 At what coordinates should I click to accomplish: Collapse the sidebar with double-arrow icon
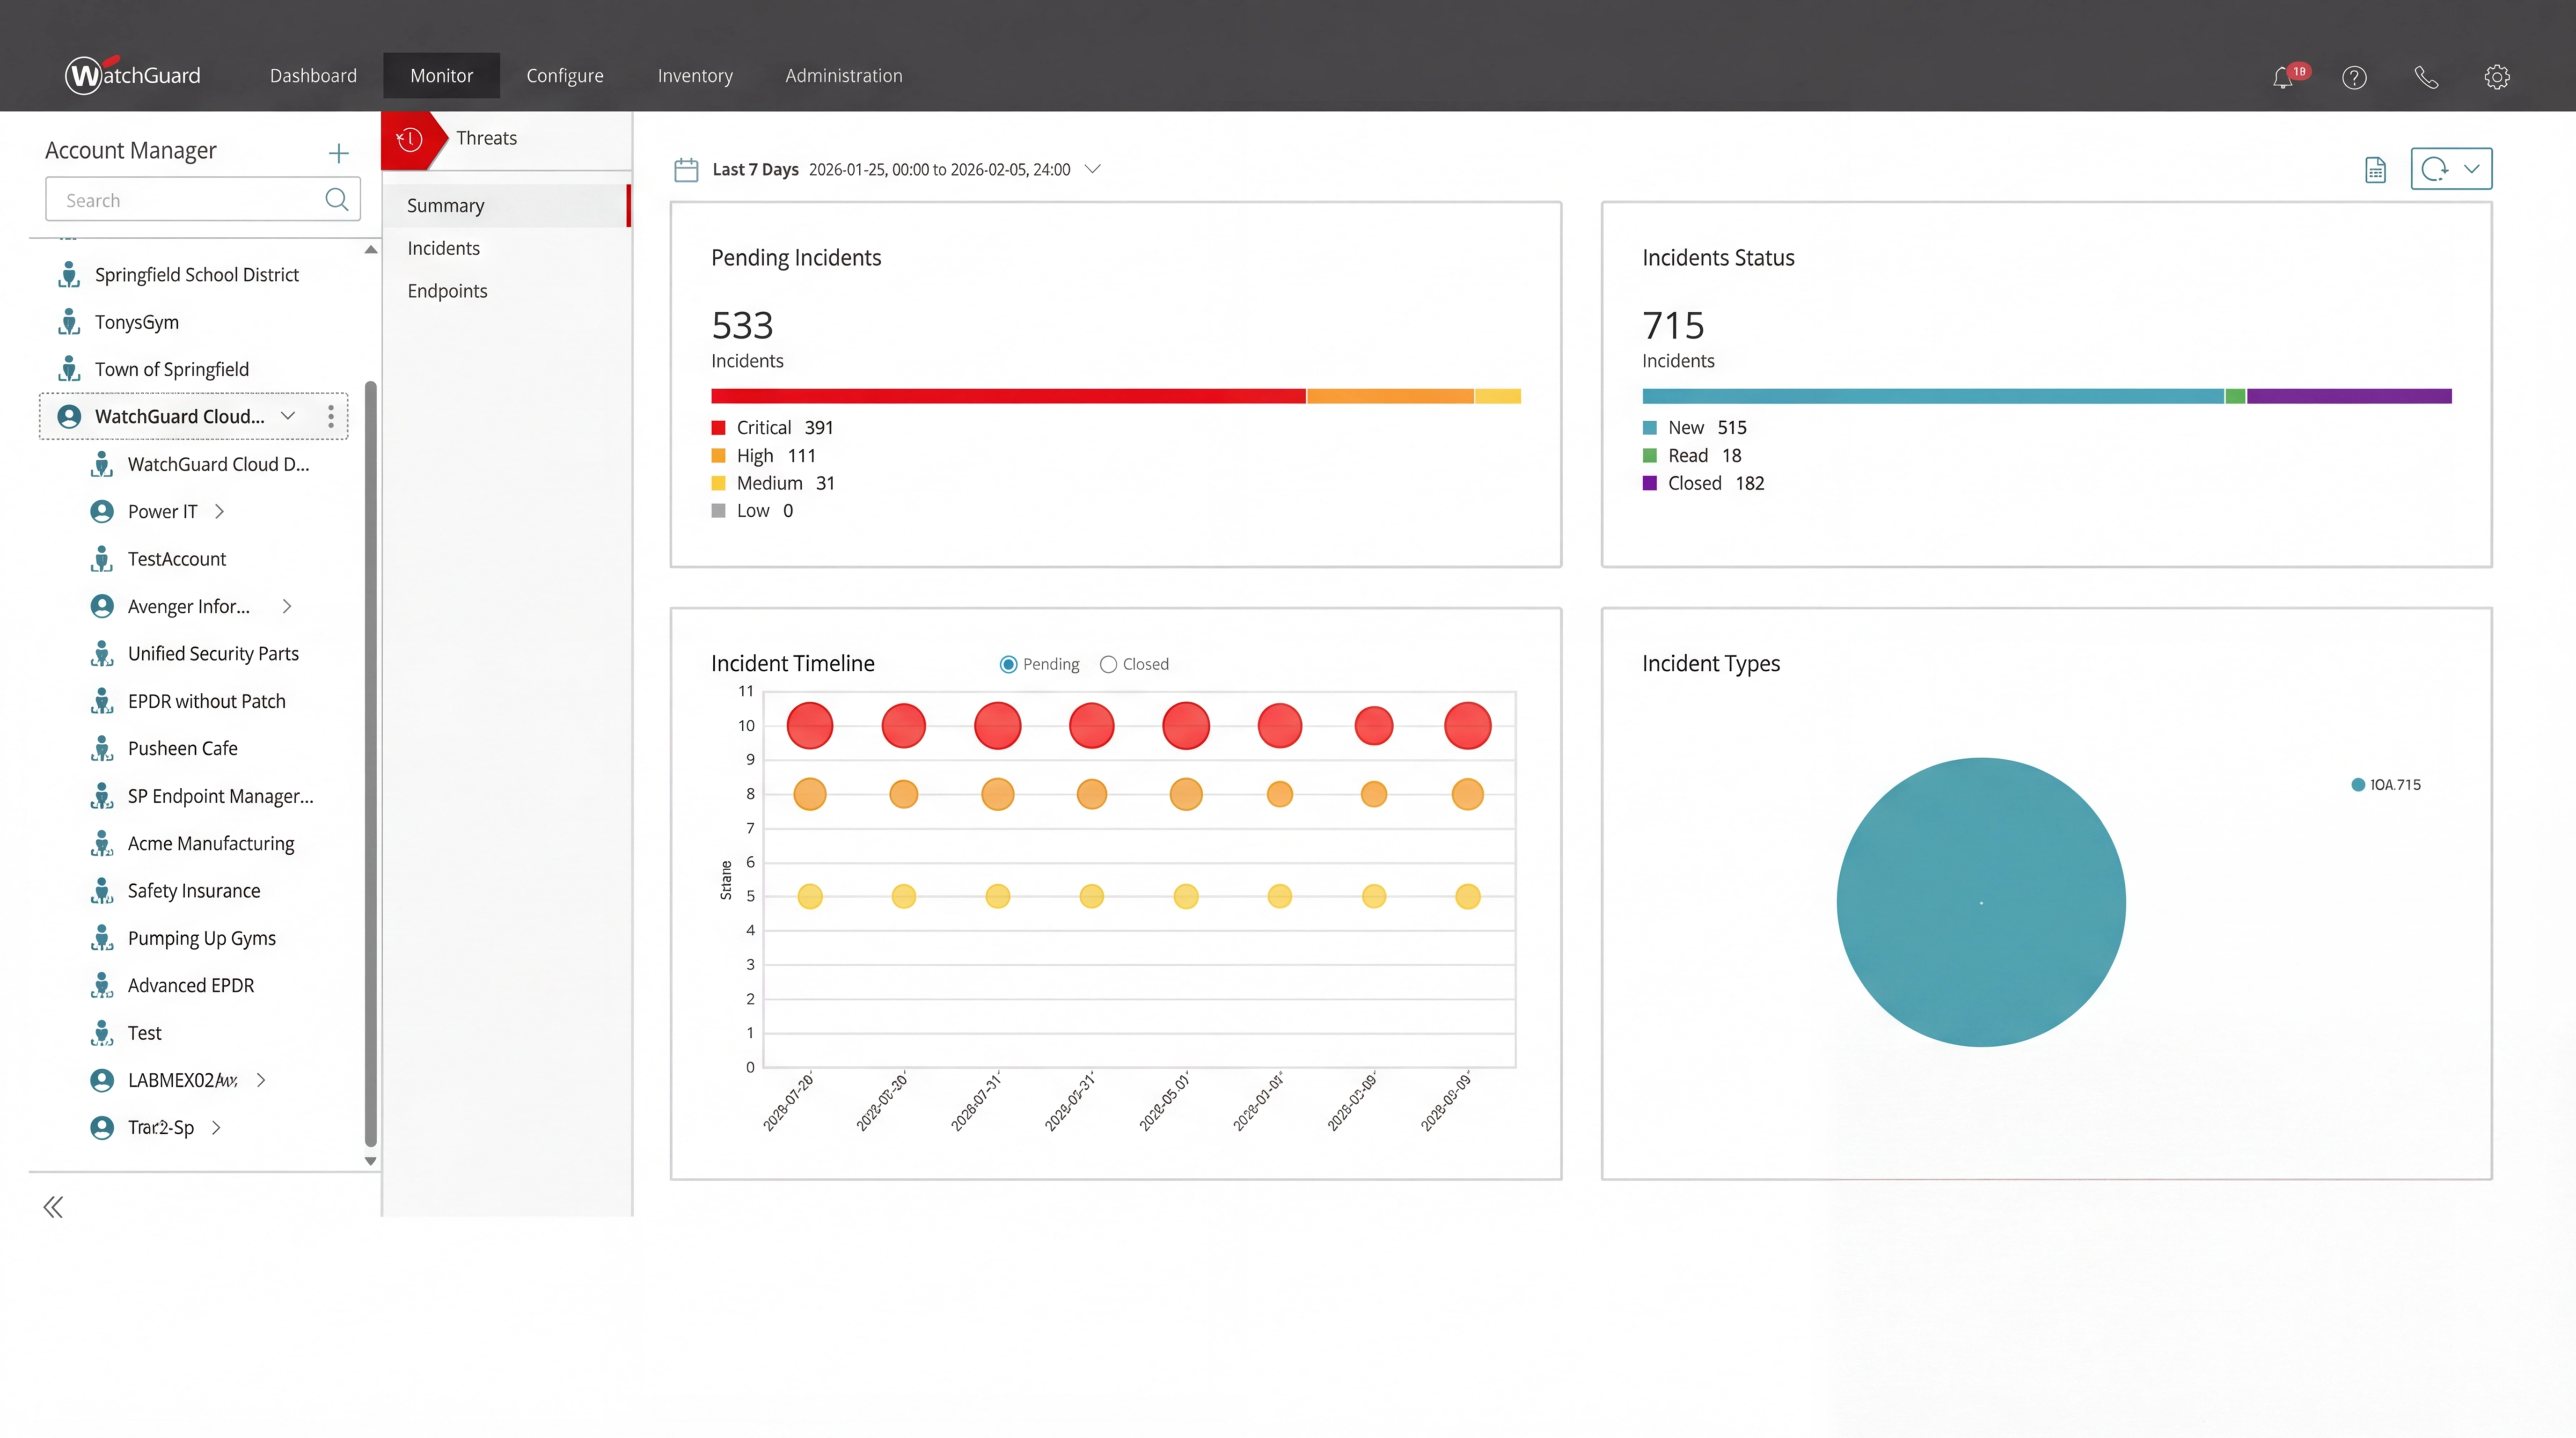coord(53,1207)
